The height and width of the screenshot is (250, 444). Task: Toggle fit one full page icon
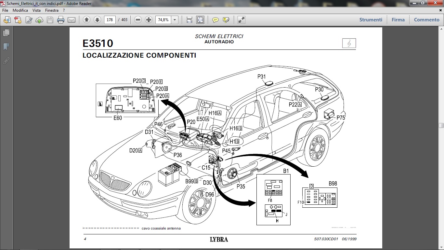(x=200, y=20)
